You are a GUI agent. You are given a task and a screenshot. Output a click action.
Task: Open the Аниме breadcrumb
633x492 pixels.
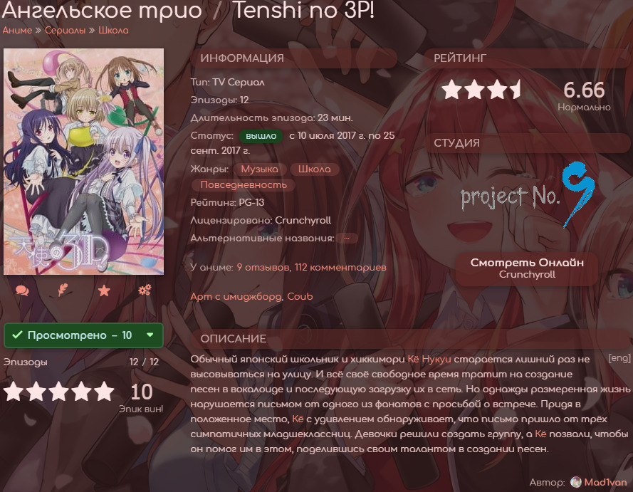pos(17,31)
